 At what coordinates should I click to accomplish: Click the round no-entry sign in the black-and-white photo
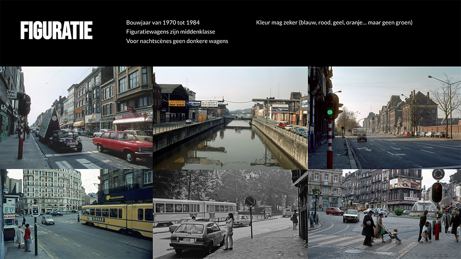coord(251,201)
